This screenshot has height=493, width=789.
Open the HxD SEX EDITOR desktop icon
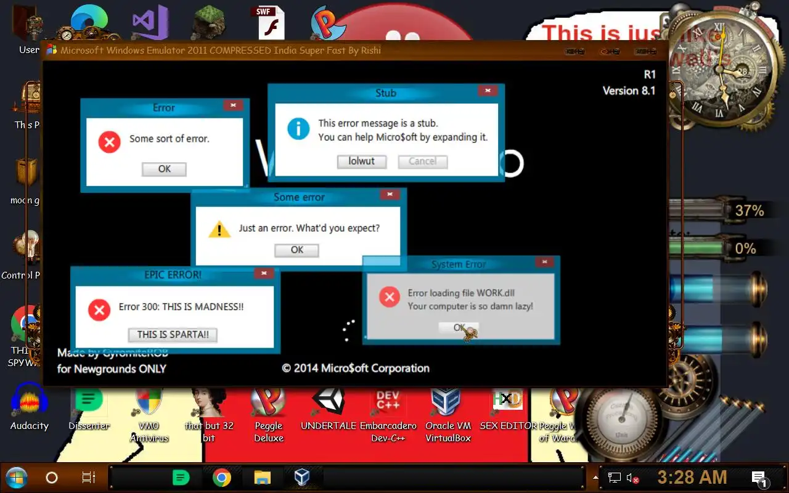click(x=508, y=408)
